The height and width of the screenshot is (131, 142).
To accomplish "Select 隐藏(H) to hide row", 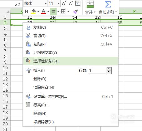I will pos(70,114).
